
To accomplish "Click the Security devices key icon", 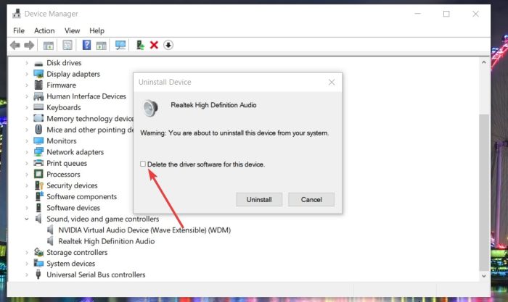I will click(x=39, y=185).
